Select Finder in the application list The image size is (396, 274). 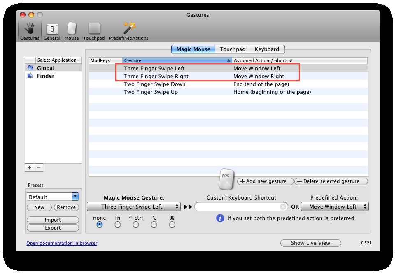[53, 76]
